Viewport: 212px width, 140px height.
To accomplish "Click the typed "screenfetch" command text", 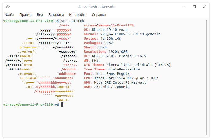I will coord(72,21).
